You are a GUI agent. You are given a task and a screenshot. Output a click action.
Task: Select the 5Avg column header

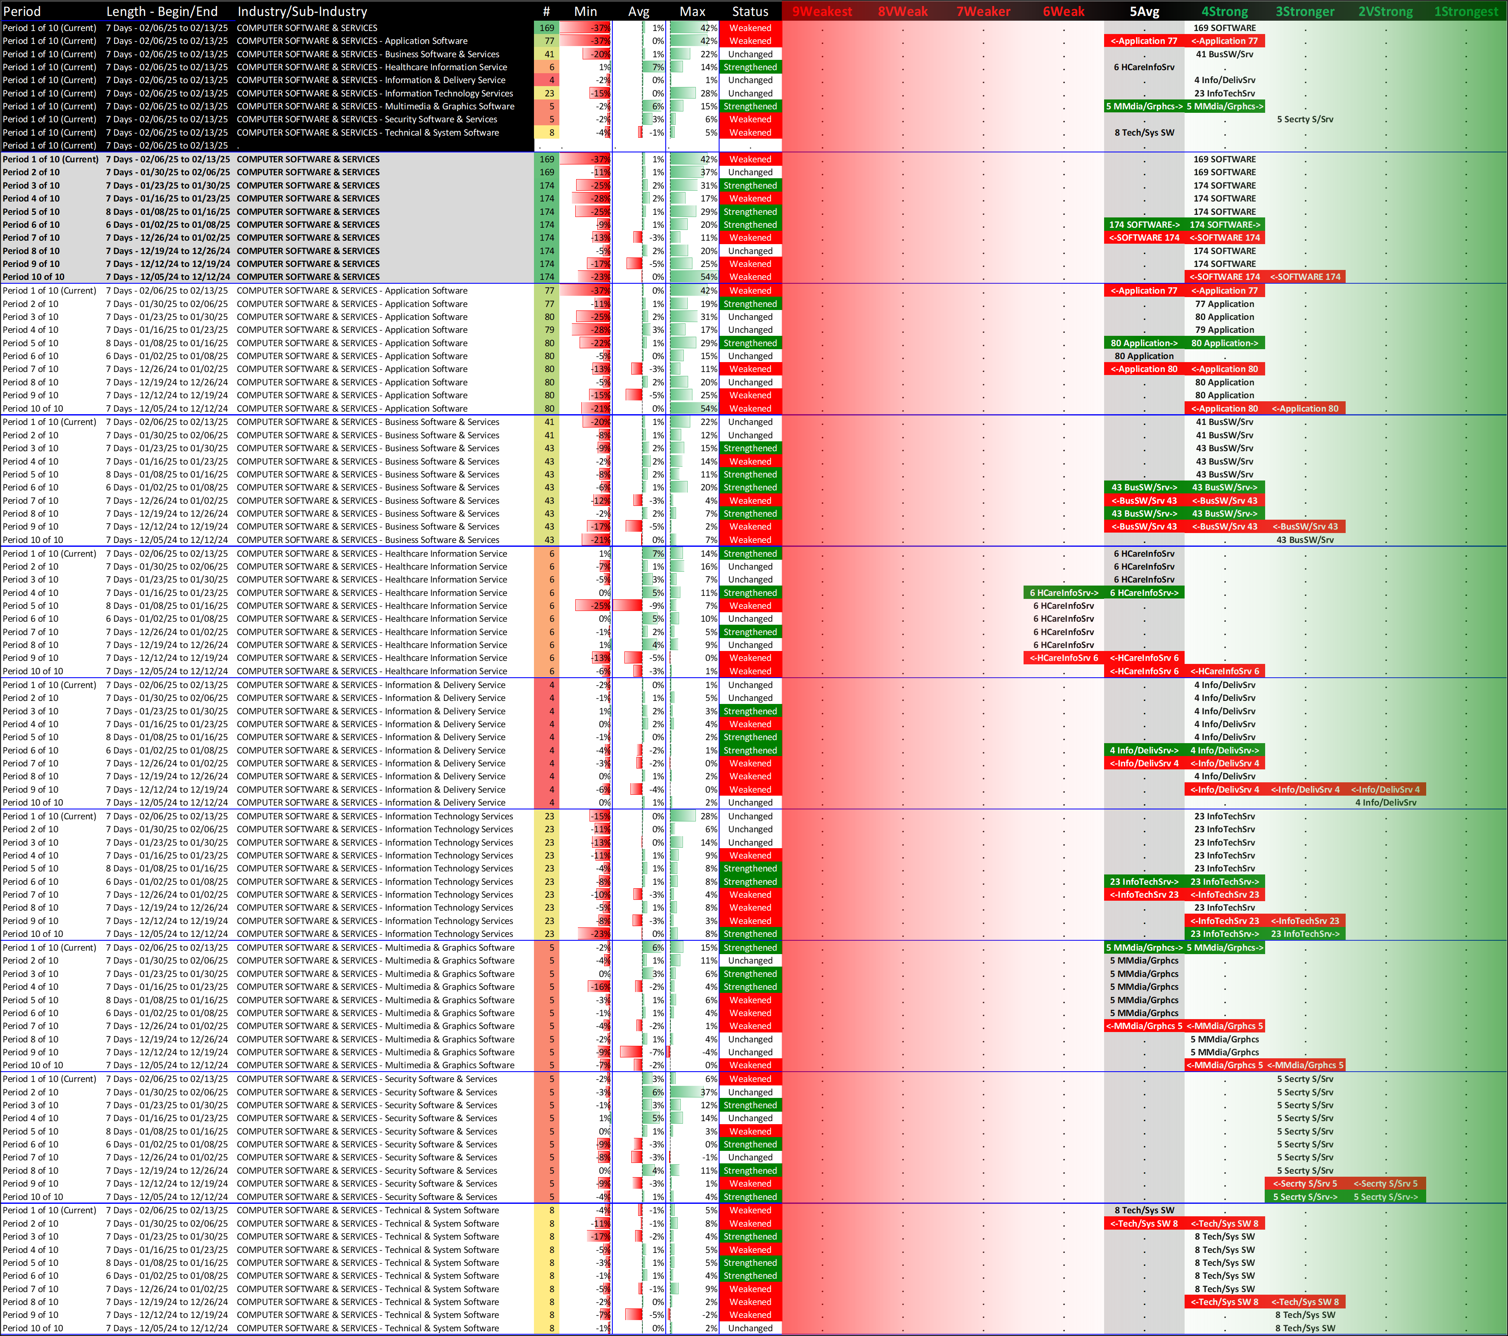(x=1144, y=11)
